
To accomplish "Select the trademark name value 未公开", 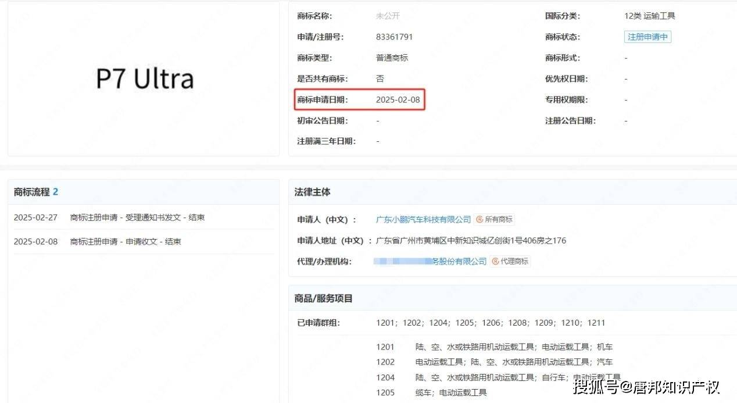I will 388,16.
